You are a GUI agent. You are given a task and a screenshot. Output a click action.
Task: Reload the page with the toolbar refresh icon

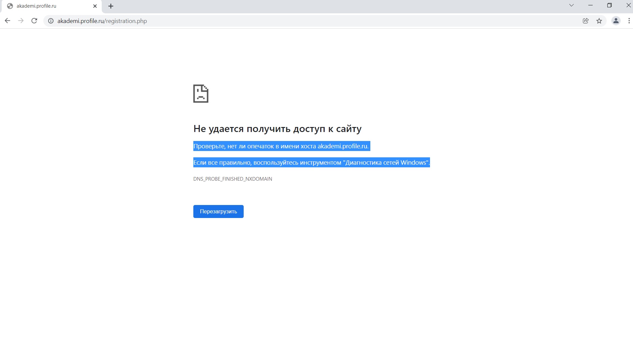point(34,21)
